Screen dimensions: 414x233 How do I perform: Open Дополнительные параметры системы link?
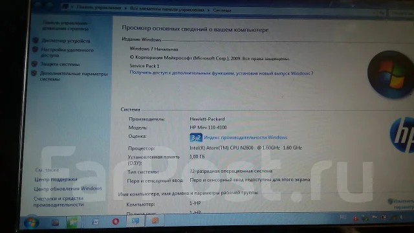click(74, 76)
